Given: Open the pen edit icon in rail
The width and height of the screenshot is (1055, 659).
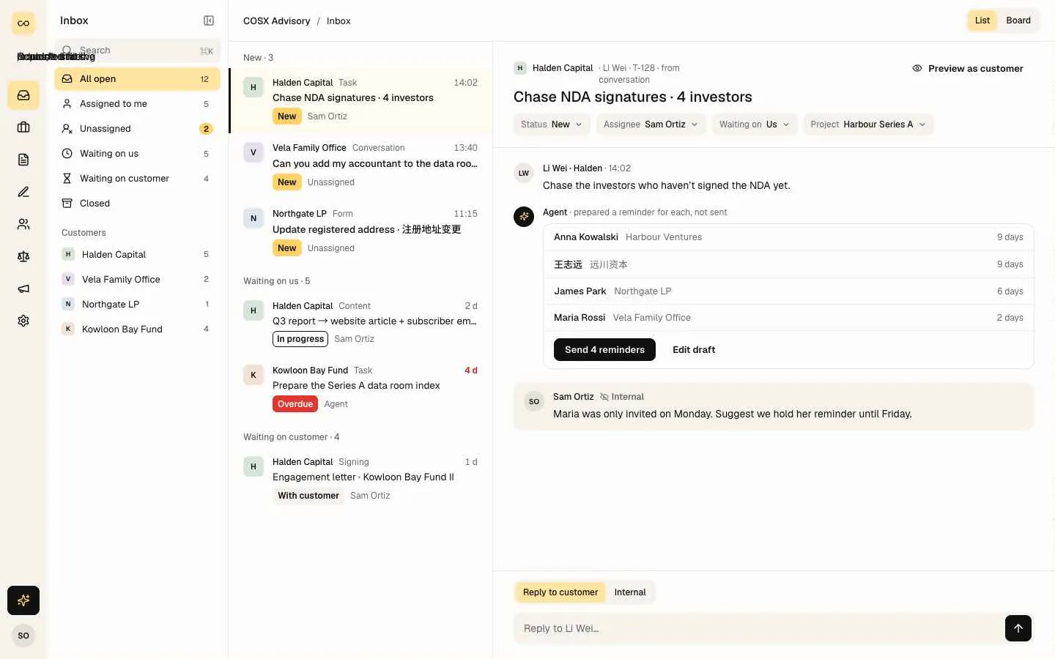Looking at the screenshot, I should point(23,192).
